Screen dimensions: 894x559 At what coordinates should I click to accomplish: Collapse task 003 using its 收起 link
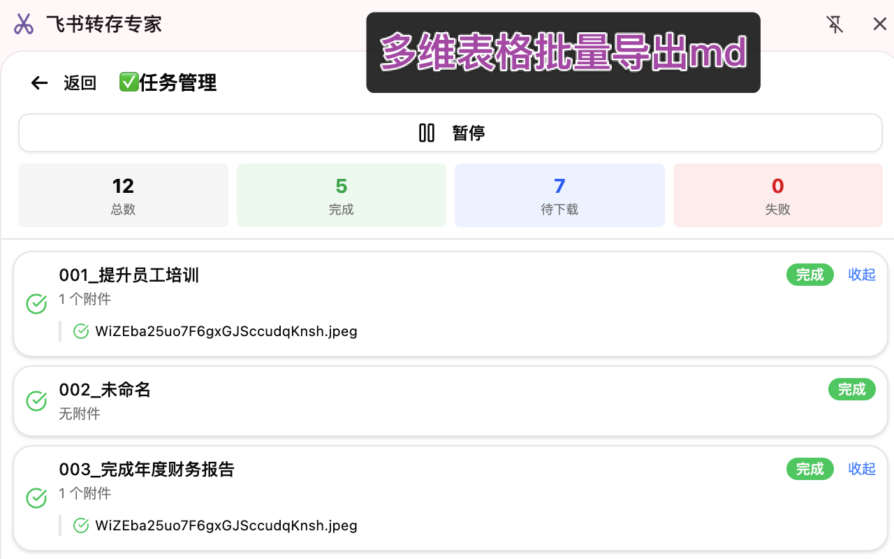861,469
